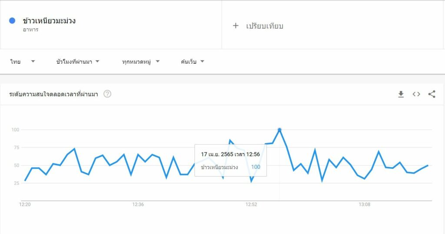Screen dimensions: 445x234
Task: Open help tooltip for ระดับความสนใจ chart
Action: point(107,94)
